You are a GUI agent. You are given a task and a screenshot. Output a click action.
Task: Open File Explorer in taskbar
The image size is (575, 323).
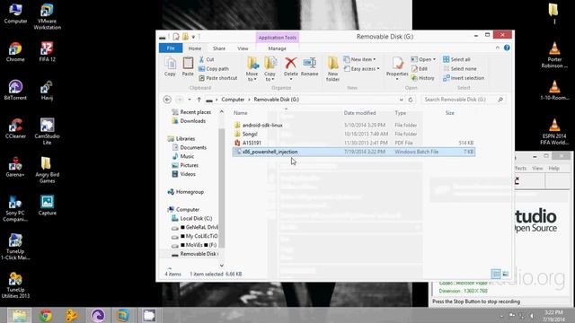click(20, 315)
